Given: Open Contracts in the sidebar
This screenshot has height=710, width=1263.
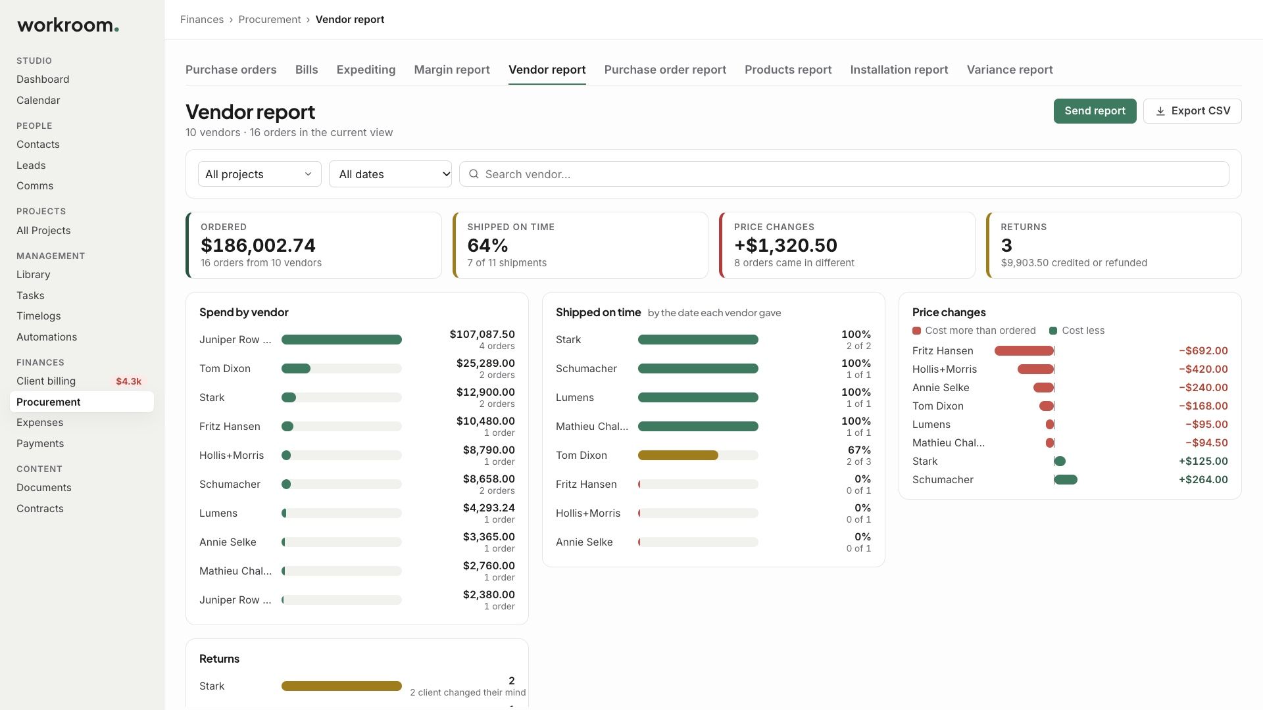Looking at the screenshot, I should (x=40, y=509).
